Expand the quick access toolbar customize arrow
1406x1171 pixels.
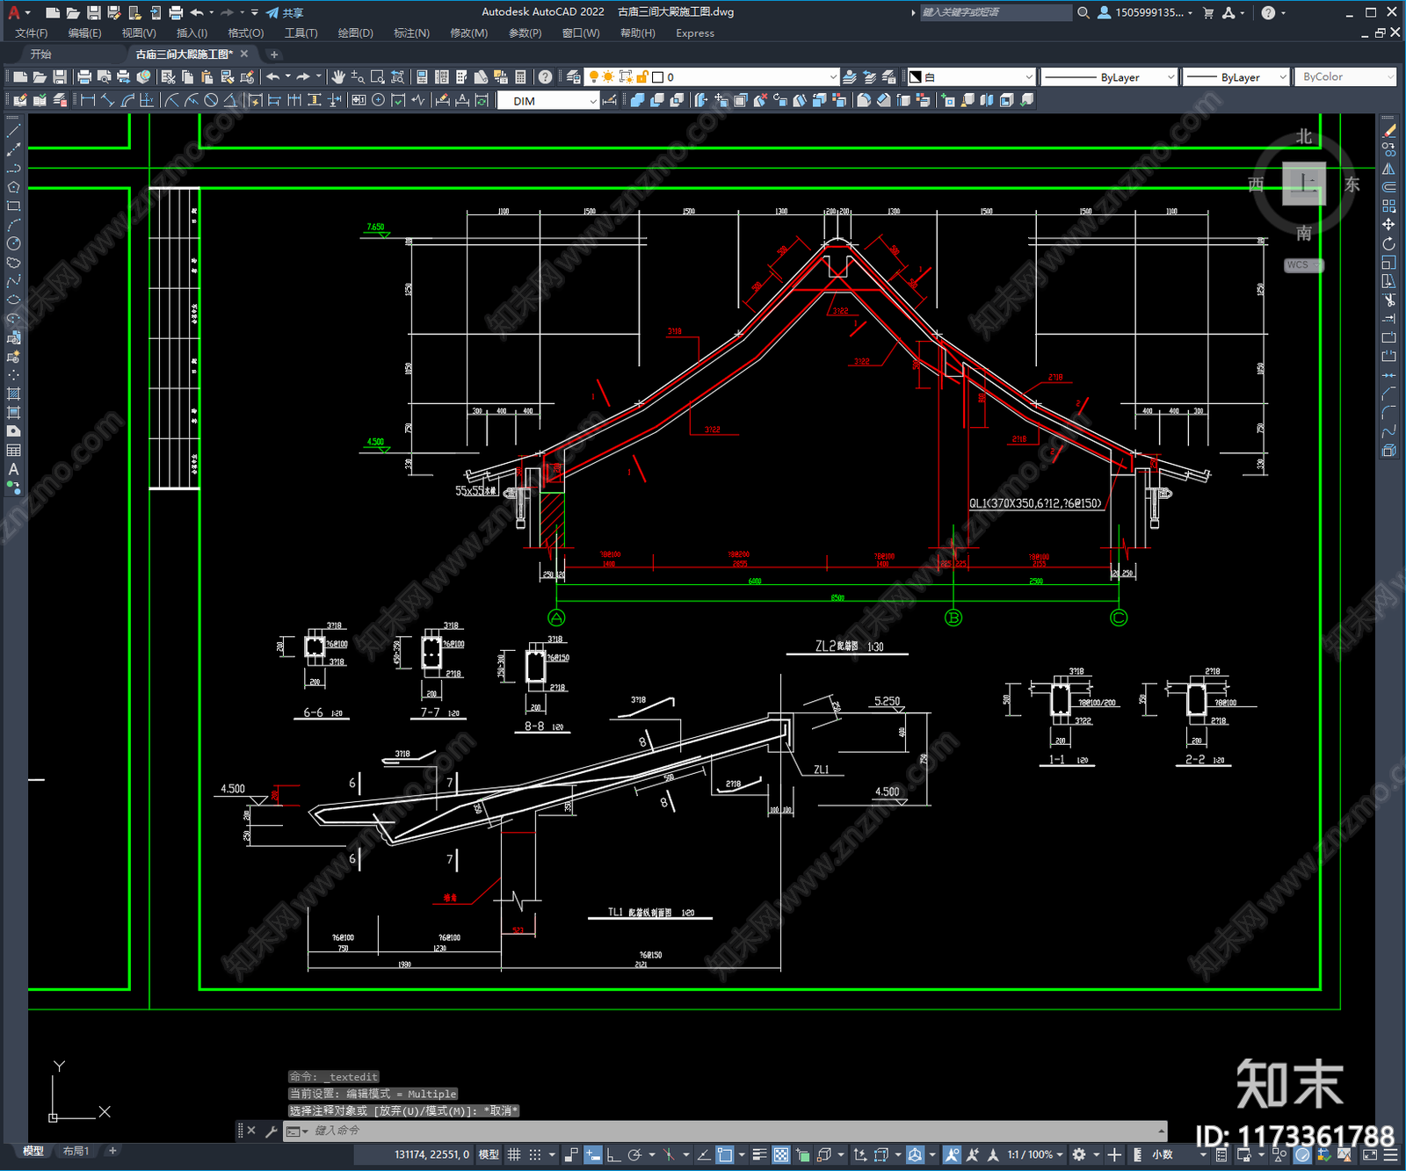(x=255, y=12)
